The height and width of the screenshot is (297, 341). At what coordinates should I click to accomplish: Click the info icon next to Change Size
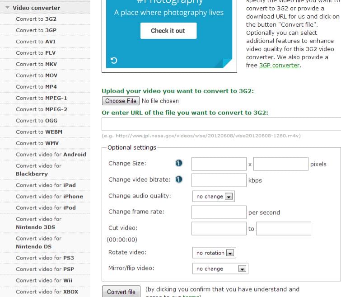click(178, 164)
